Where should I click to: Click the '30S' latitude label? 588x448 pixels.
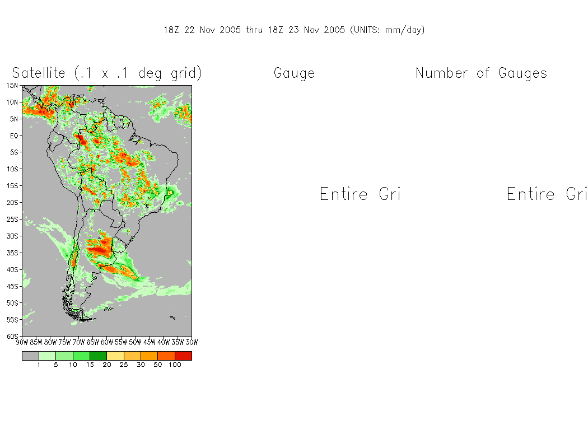(x=12, y=236)
